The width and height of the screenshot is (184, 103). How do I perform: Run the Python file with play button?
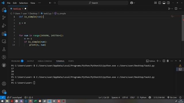[x=169, y=9]
